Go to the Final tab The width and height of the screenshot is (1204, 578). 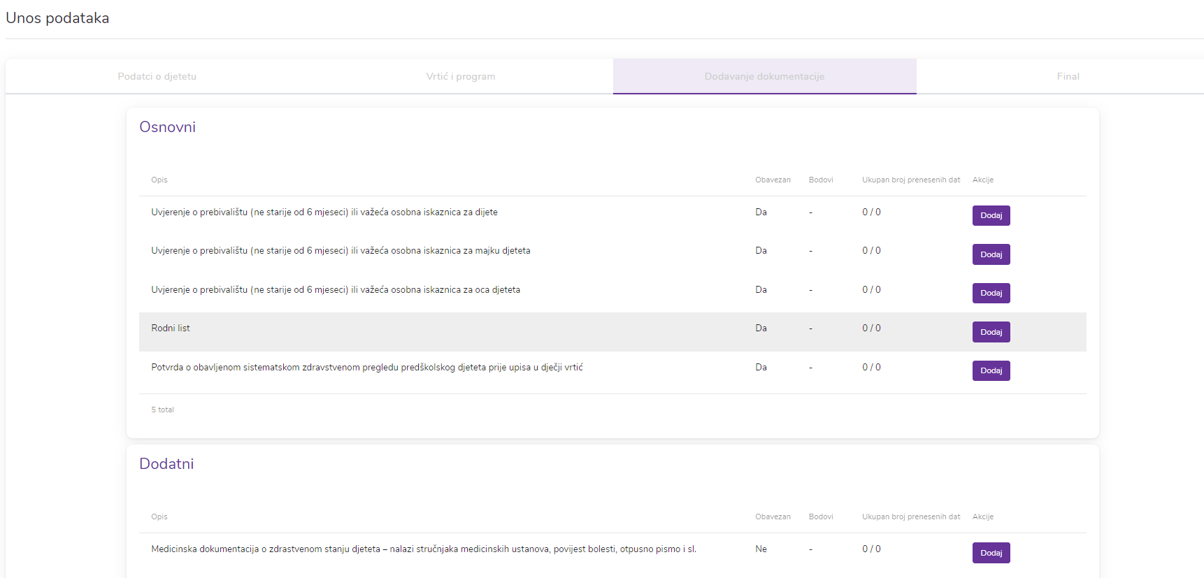[1067, 76]
